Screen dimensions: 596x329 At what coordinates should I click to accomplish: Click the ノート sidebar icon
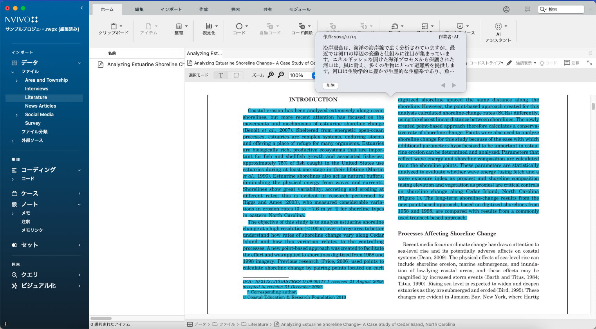[14, 204]
